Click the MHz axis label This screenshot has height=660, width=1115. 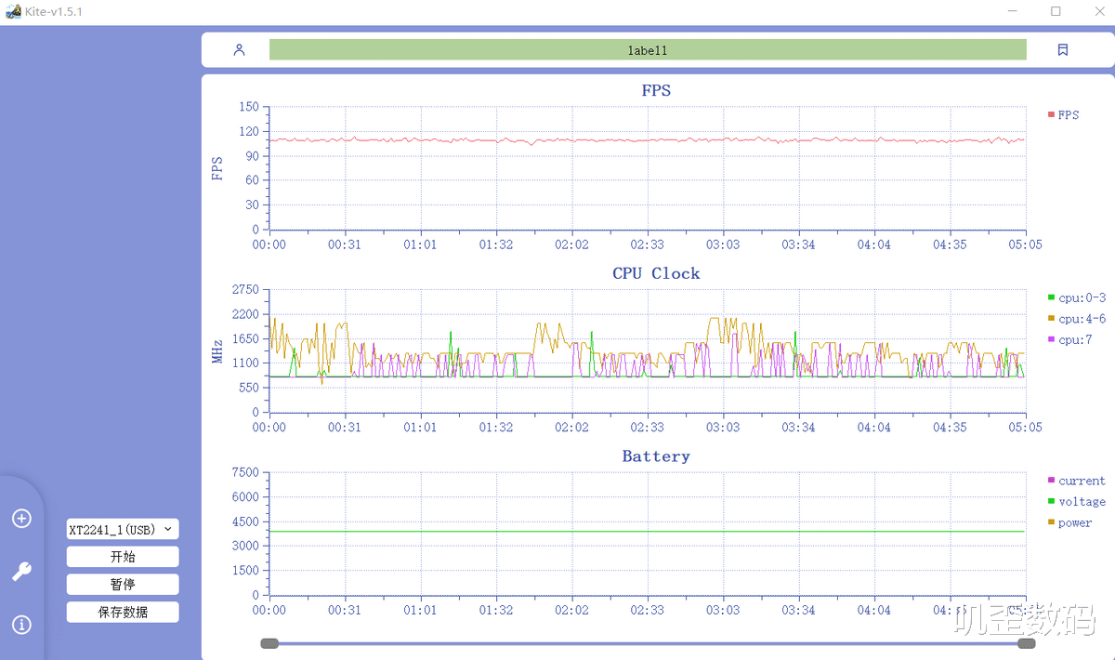(216, 351)
